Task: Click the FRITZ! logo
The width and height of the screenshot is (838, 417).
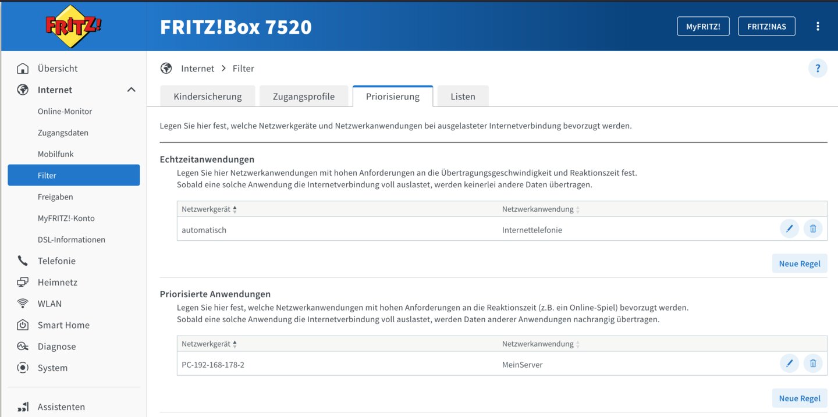Action: [x=73, y=26]
